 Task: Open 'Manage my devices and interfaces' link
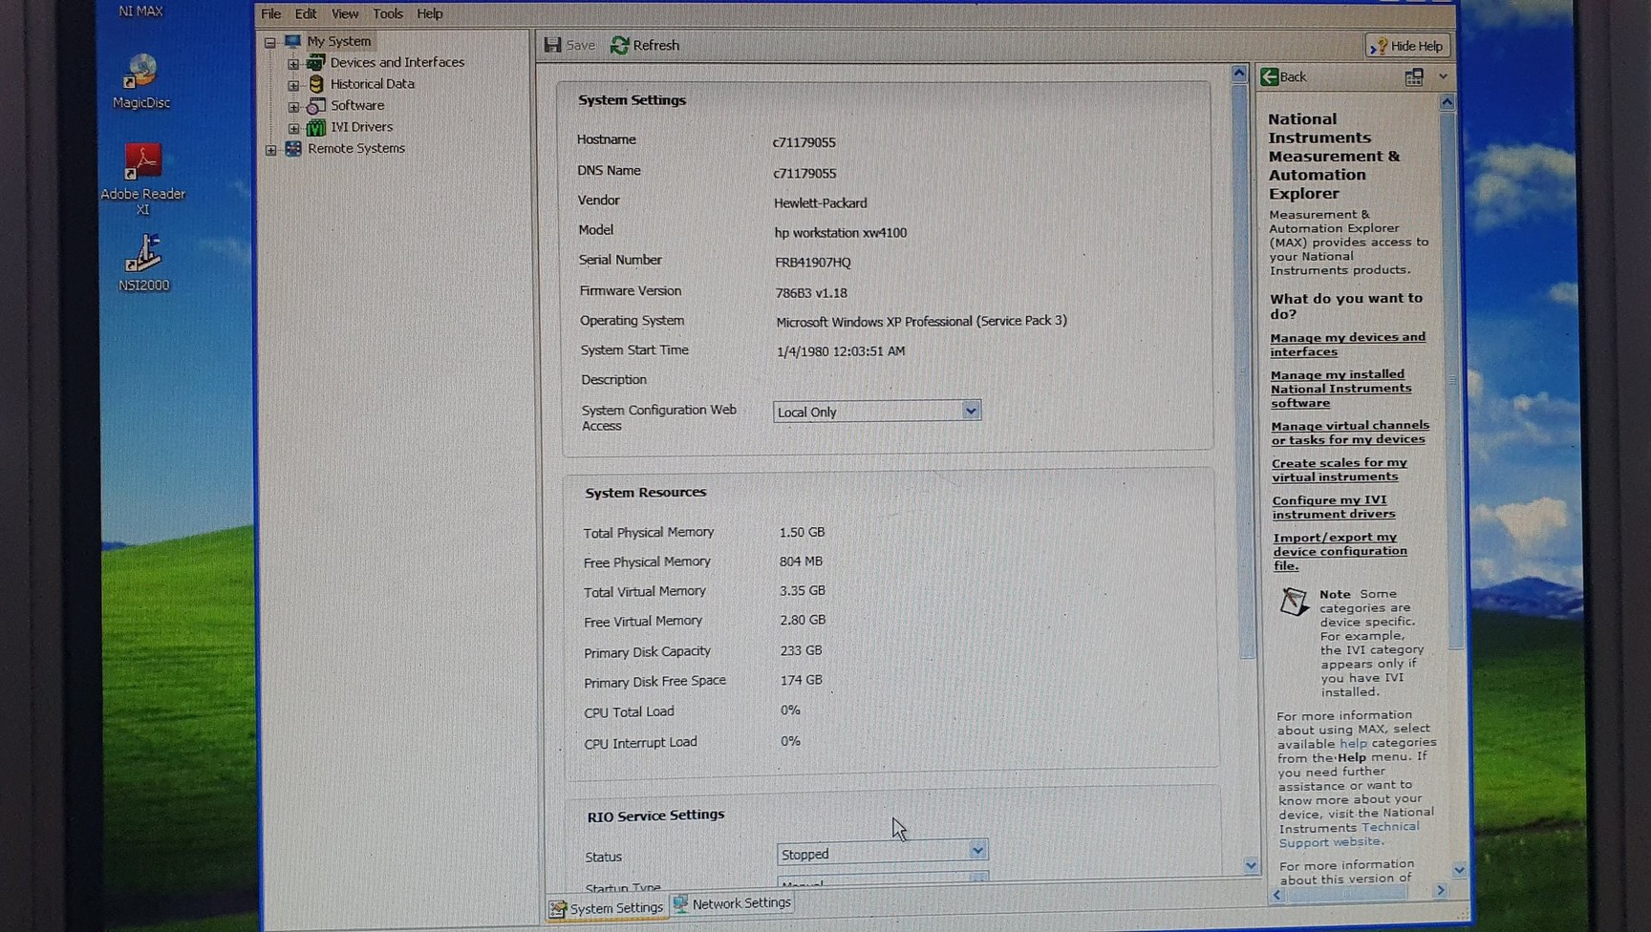click(1346, 345)
